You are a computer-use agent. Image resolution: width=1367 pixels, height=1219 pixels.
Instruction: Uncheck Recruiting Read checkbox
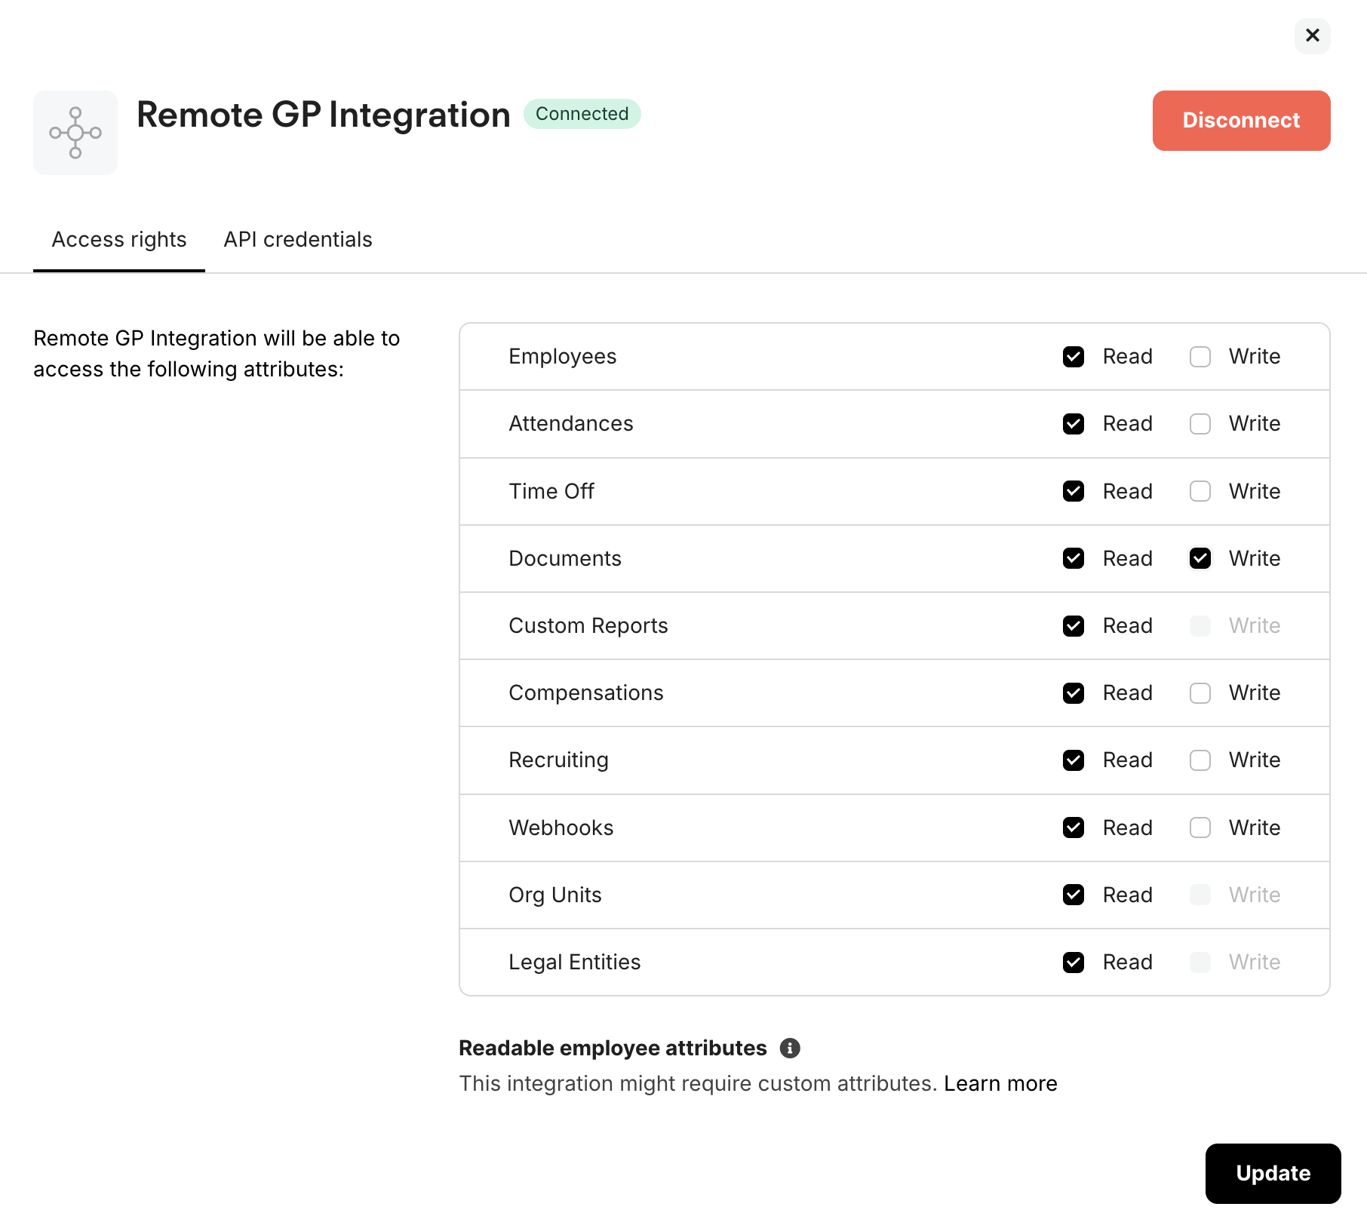[x=1074, y=760]
